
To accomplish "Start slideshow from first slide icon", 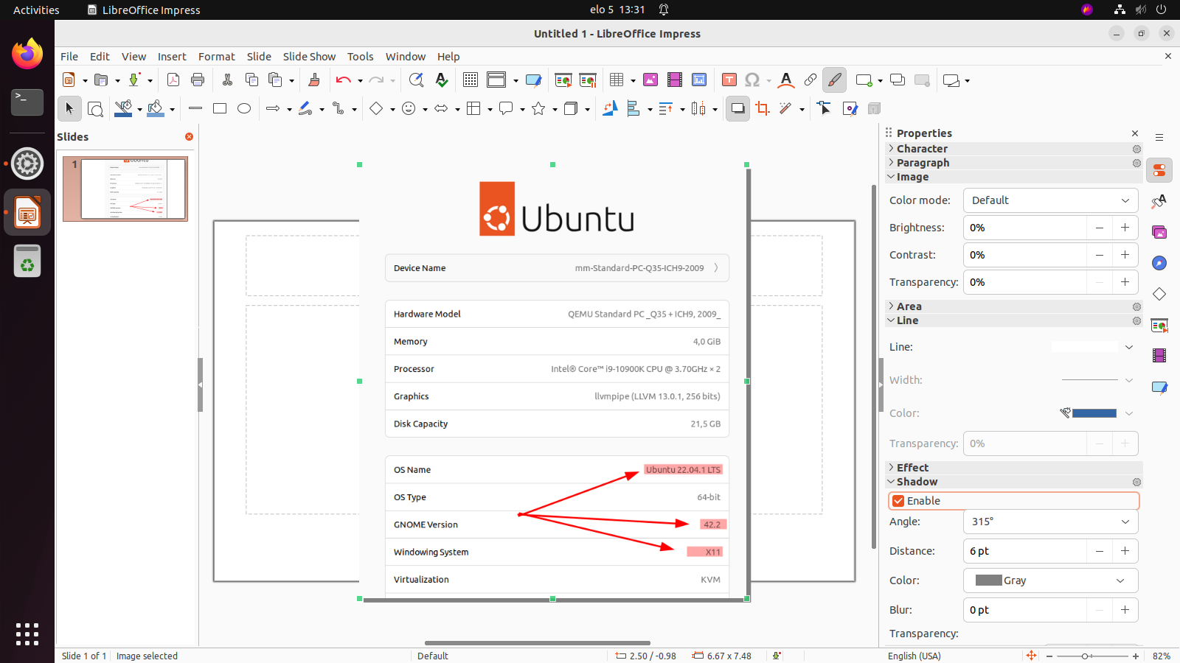I will [563, 80].
